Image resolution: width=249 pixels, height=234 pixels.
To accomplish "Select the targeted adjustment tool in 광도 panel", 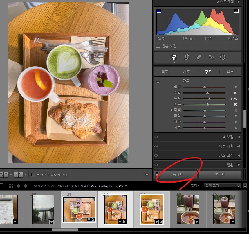I will tap(158, 82).
